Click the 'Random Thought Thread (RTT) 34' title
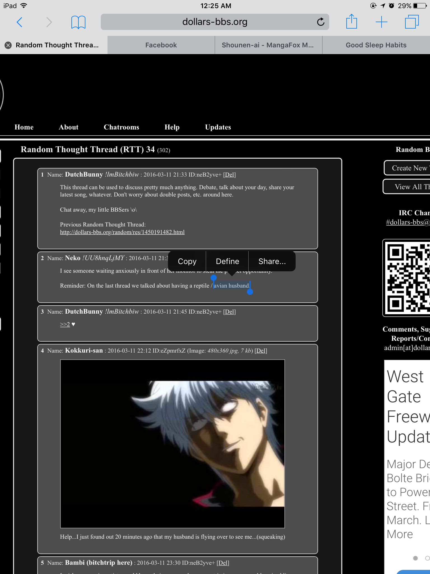This screenshot has height=574, width=430. (88, 149)
